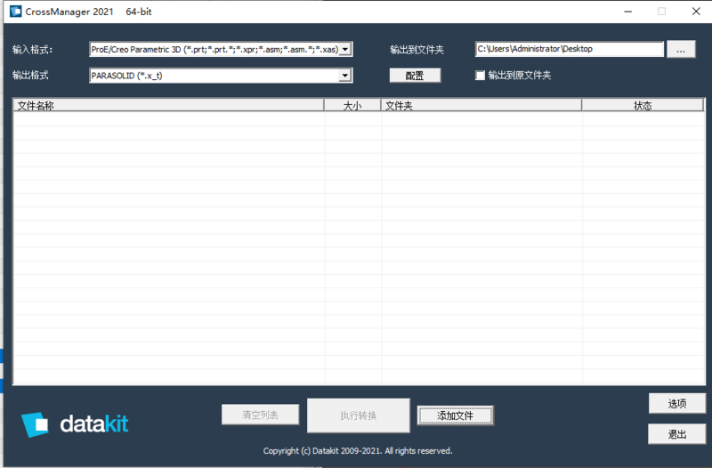Click the 退出 button

(677, 434)
